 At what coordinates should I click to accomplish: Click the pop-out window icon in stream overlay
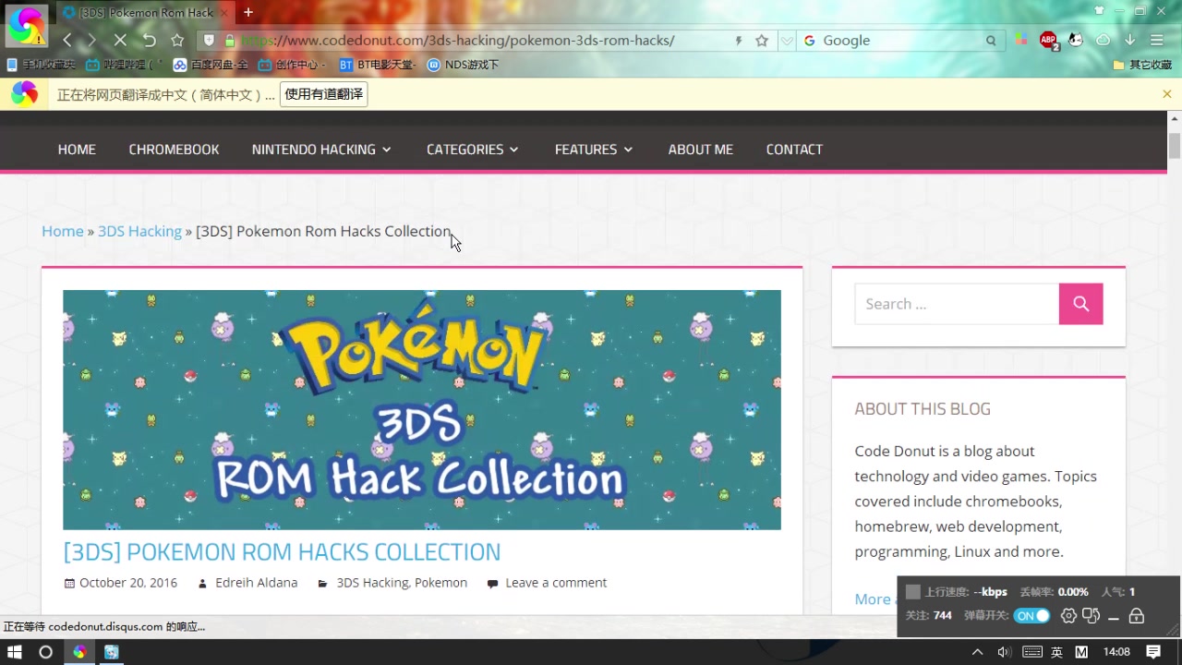tap(1092, 616)
